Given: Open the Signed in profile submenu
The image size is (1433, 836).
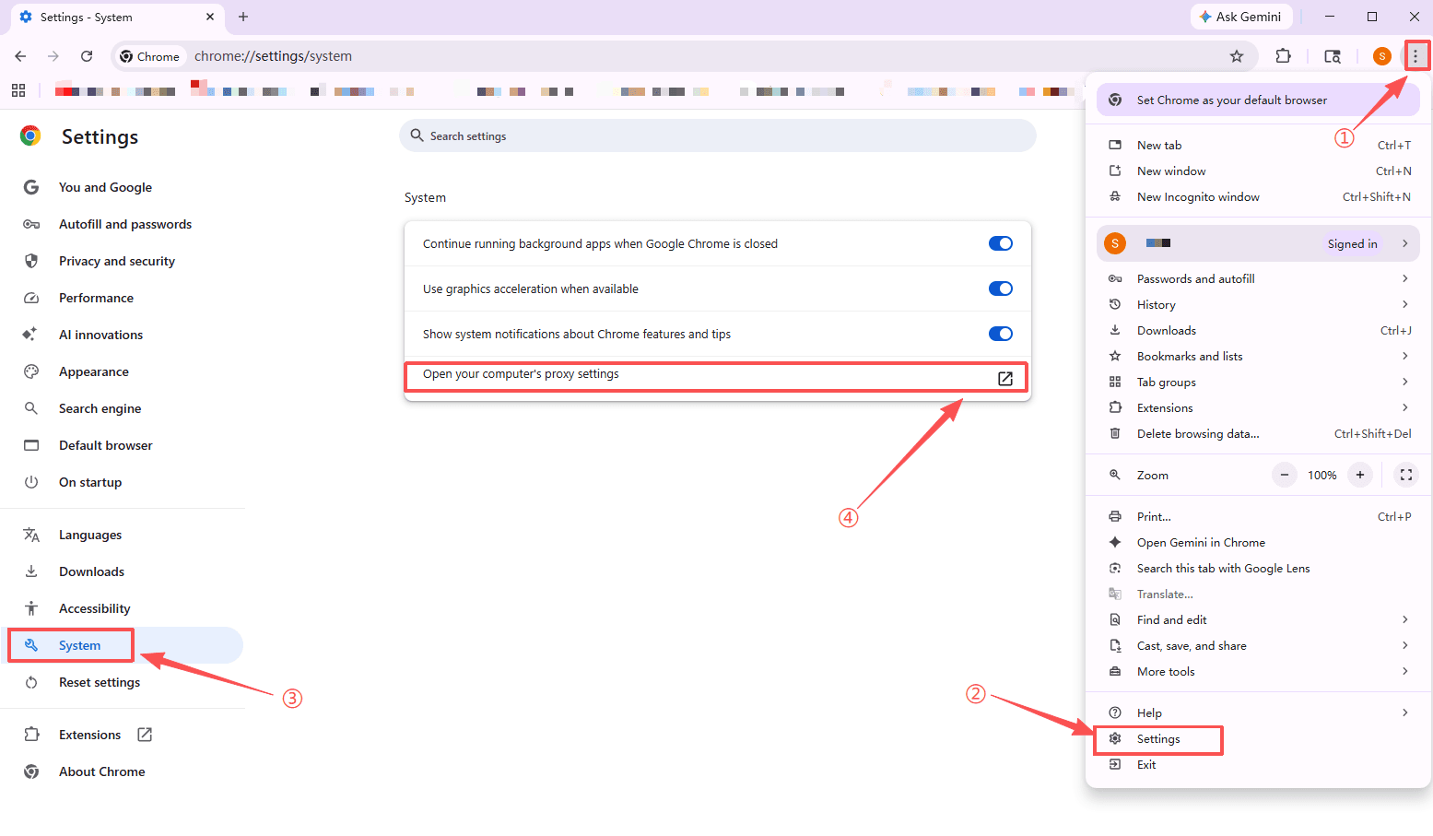Looking at the screenshot, I should (1258, 243).
